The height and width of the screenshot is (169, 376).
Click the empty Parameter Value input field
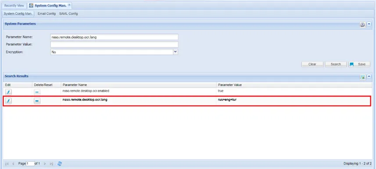click(114, 44)
